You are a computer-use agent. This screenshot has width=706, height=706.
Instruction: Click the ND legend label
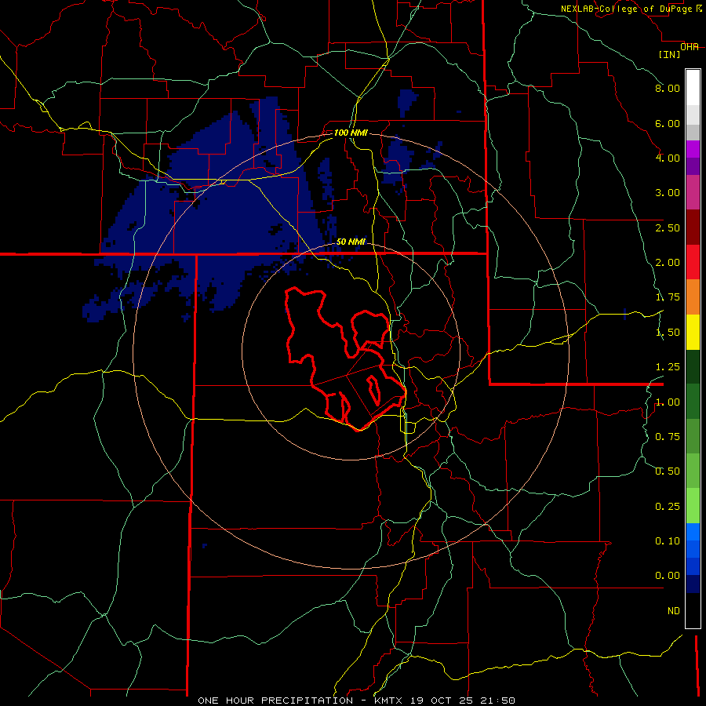tap(674, 611)
